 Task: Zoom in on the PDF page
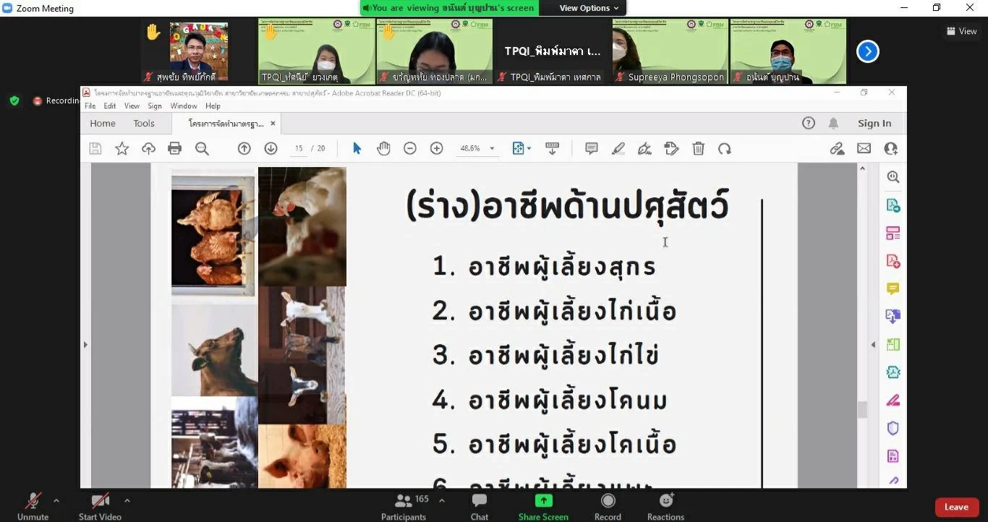point(436,148)
